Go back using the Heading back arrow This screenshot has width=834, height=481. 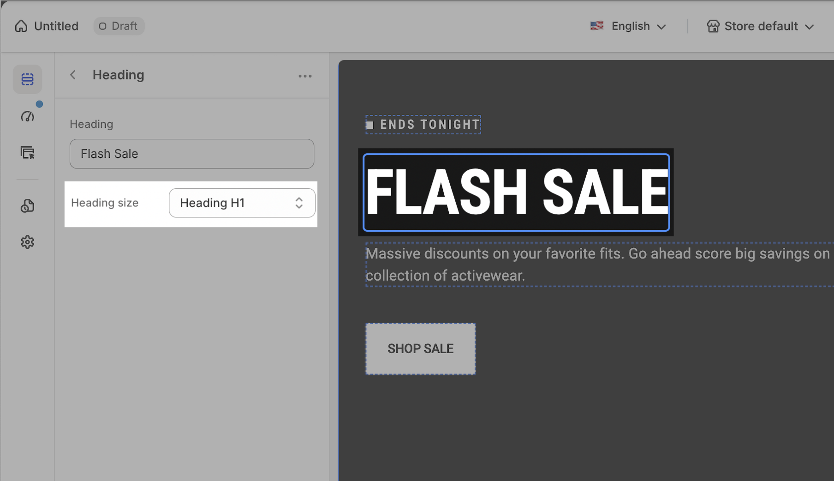[x=73, y=75]
